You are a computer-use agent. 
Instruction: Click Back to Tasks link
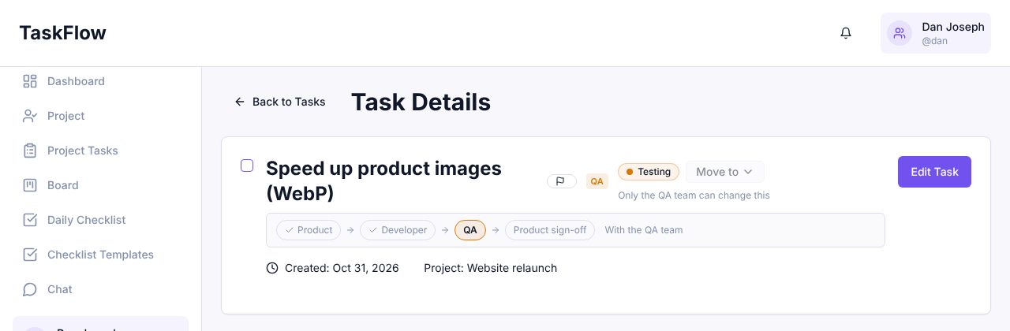[280, 102]
